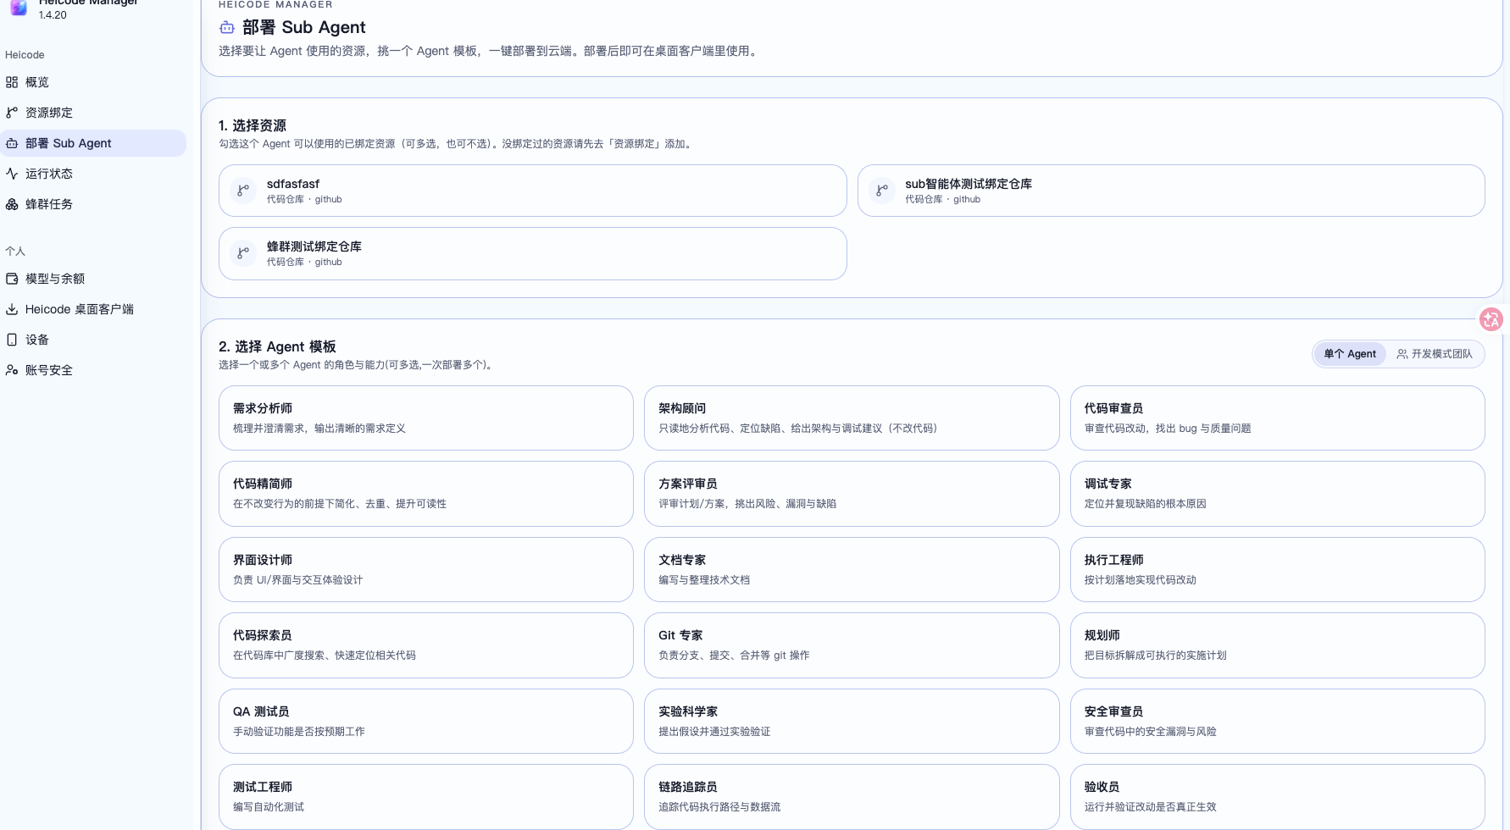
Task: Select the sdfasfasf repository resource
Action: [533, 191]
